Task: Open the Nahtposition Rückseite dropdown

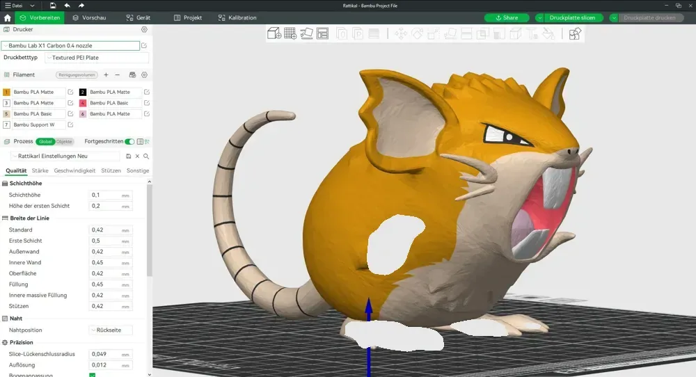Action: point(111,330)
